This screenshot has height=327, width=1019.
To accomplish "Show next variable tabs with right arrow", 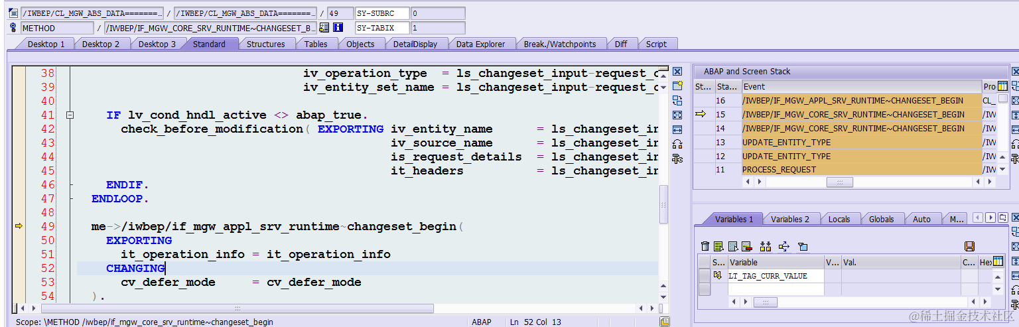I will [x=990, y=218].
